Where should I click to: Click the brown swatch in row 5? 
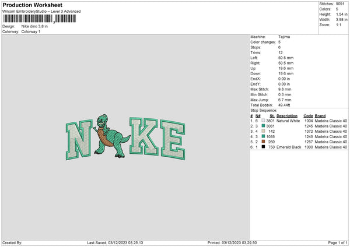264,142
